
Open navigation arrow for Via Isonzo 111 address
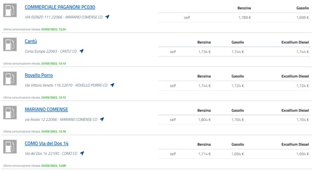pos(107,17)
